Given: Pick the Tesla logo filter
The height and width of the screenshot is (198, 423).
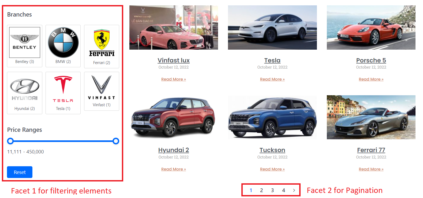Looking at the screenshot, I should pos(63,89).
